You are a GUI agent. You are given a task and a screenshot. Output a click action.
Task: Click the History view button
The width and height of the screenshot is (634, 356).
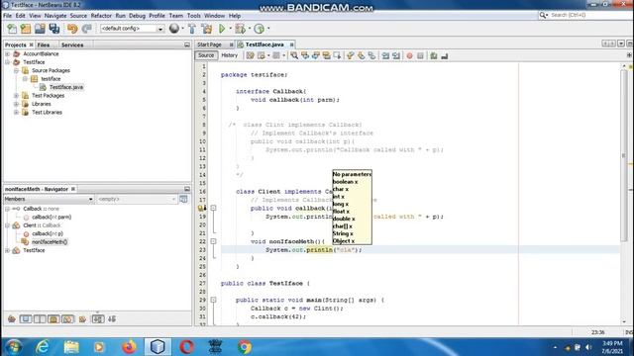click(x=229, y=55)
